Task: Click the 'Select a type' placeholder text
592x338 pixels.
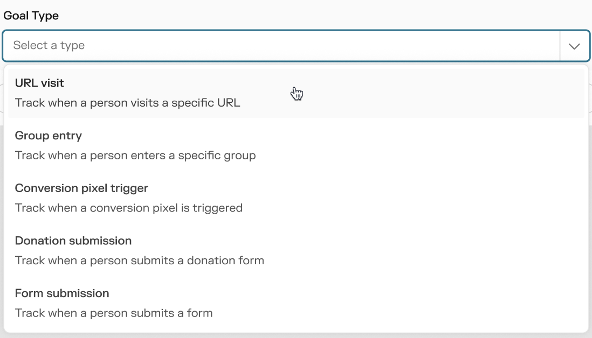Action: [49, 46]
